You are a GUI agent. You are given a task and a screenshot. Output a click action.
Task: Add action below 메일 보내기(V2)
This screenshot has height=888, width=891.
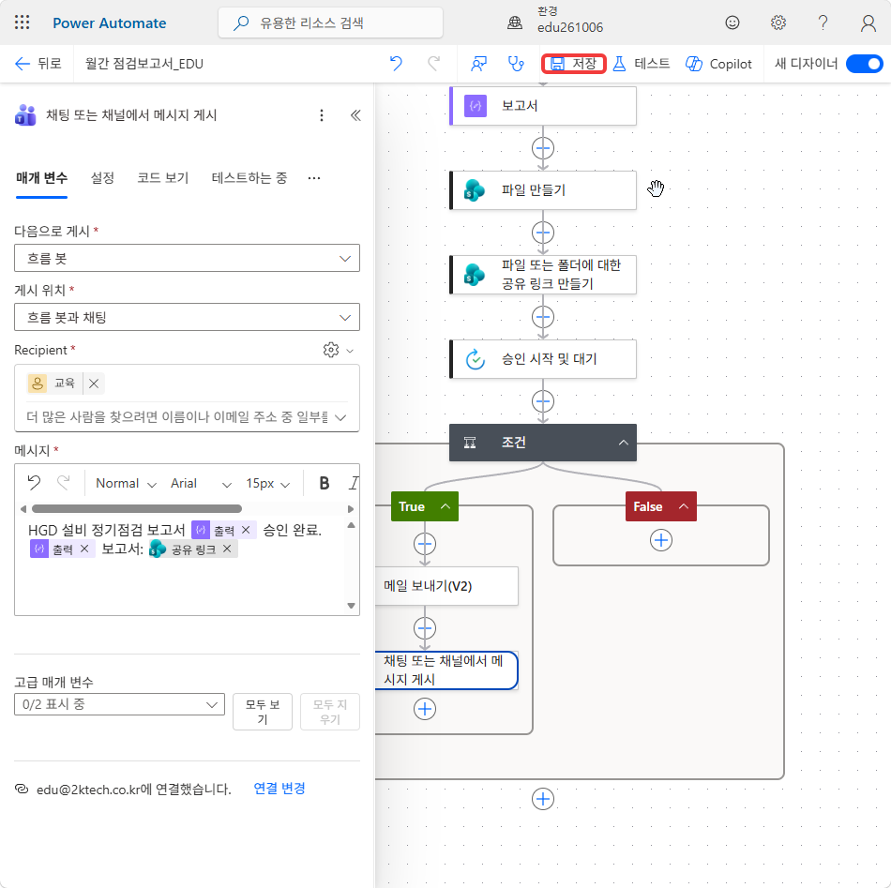pyautogui.click(x=425, y=628)
